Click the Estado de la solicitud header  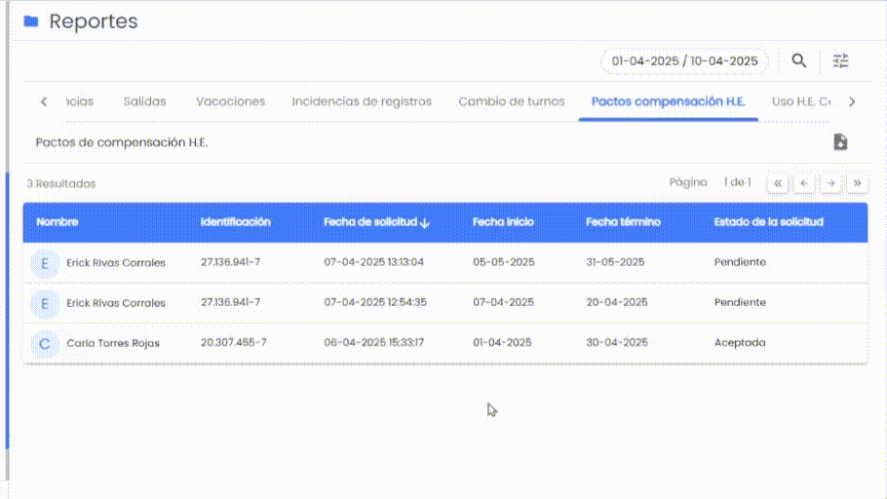(768, 222)
